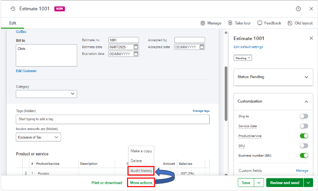Collapse the Customization section
Viewport: 318px width, 191px height.
point(273,102)
